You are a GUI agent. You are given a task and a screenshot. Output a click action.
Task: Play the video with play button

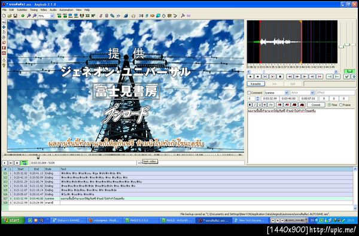pos(5,163)
